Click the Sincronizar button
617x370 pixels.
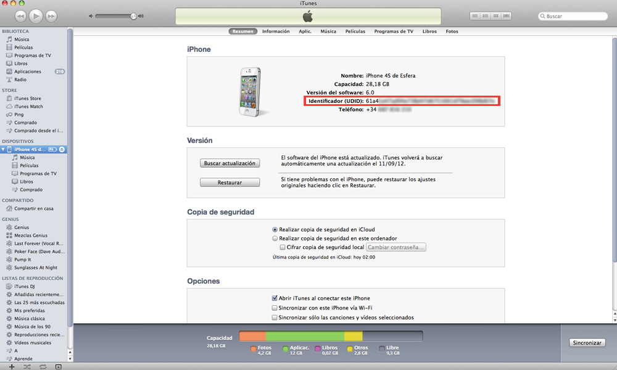(x=587, y=343)
